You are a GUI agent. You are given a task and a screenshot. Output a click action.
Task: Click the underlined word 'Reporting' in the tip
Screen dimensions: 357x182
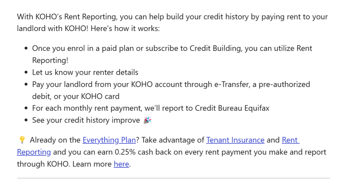pyautogui.click(x=34, y=152)
